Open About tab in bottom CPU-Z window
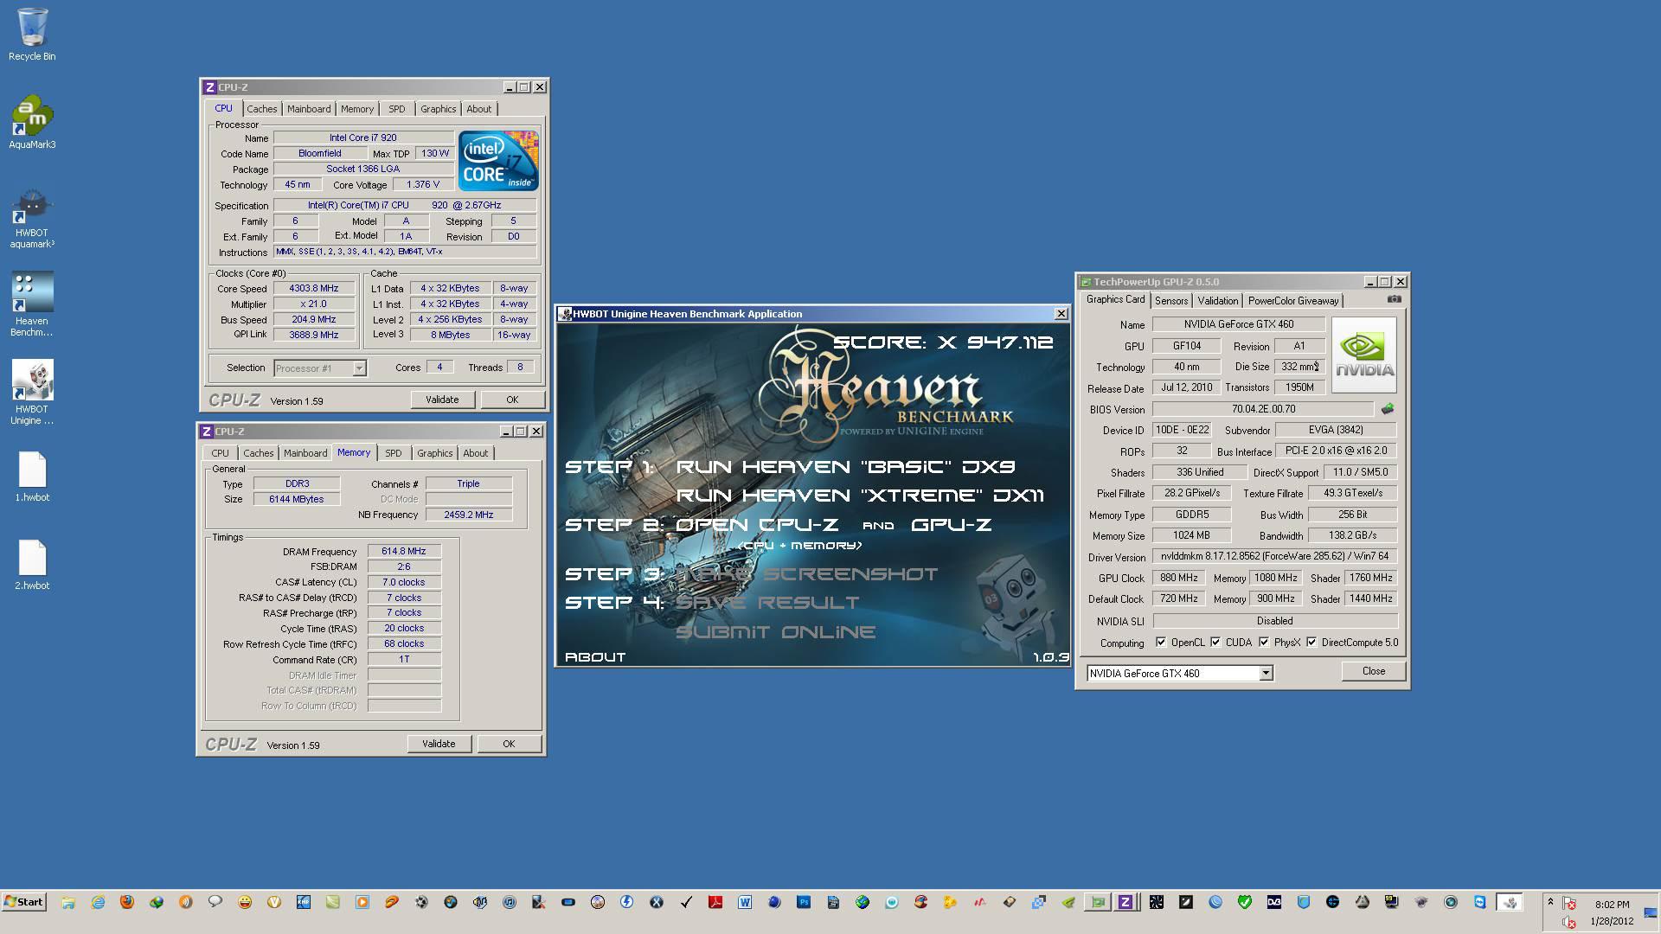The image size is (1661, 934). pyautogui.click(x=475, y=453)
